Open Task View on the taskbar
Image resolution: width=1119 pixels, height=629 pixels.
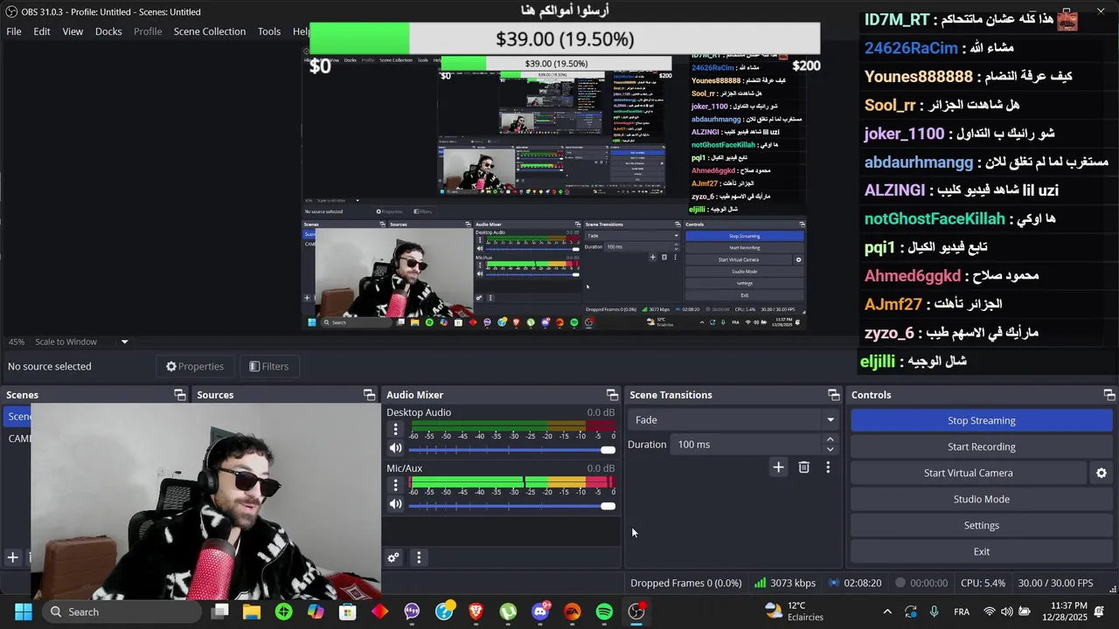(219, 612)
